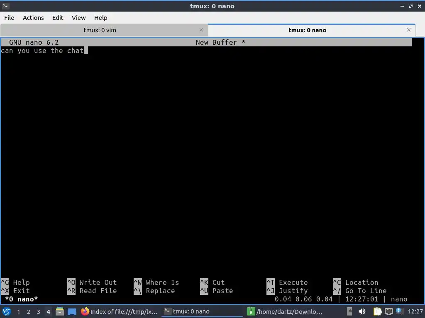Select tmux: 0 nano taskbar entry
Image resolution: width=425 pixels, height=318 pixels.
(x=202, y=311)
